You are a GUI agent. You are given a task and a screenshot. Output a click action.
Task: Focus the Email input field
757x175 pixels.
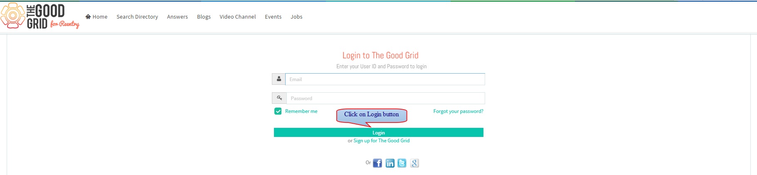385,79
